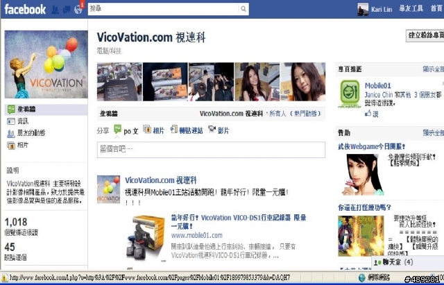Click the 資訊 card sidebar icon
Image resolution: width=444 pixels, height=285 pixels.
tap(11, 121)
